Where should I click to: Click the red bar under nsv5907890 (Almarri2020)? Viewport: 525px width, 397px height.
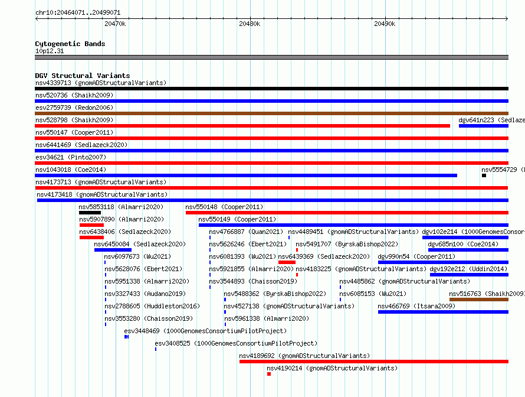pos(91,225)
